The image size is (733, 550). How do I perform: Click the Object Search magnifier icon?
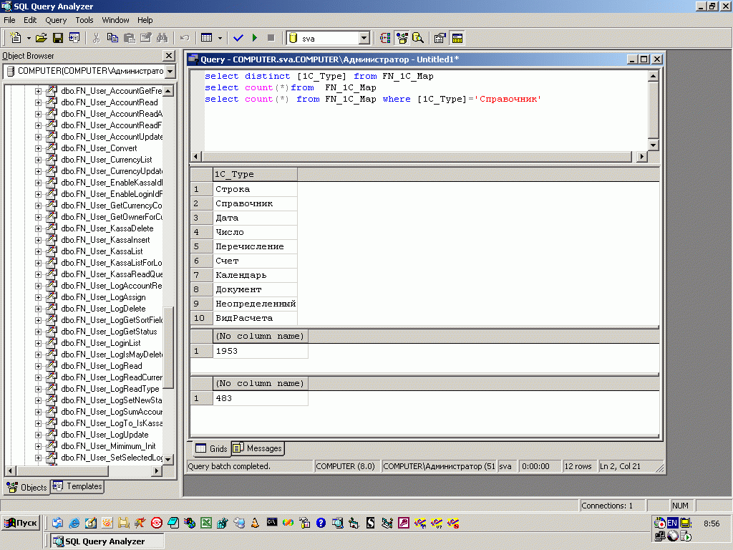417,38
